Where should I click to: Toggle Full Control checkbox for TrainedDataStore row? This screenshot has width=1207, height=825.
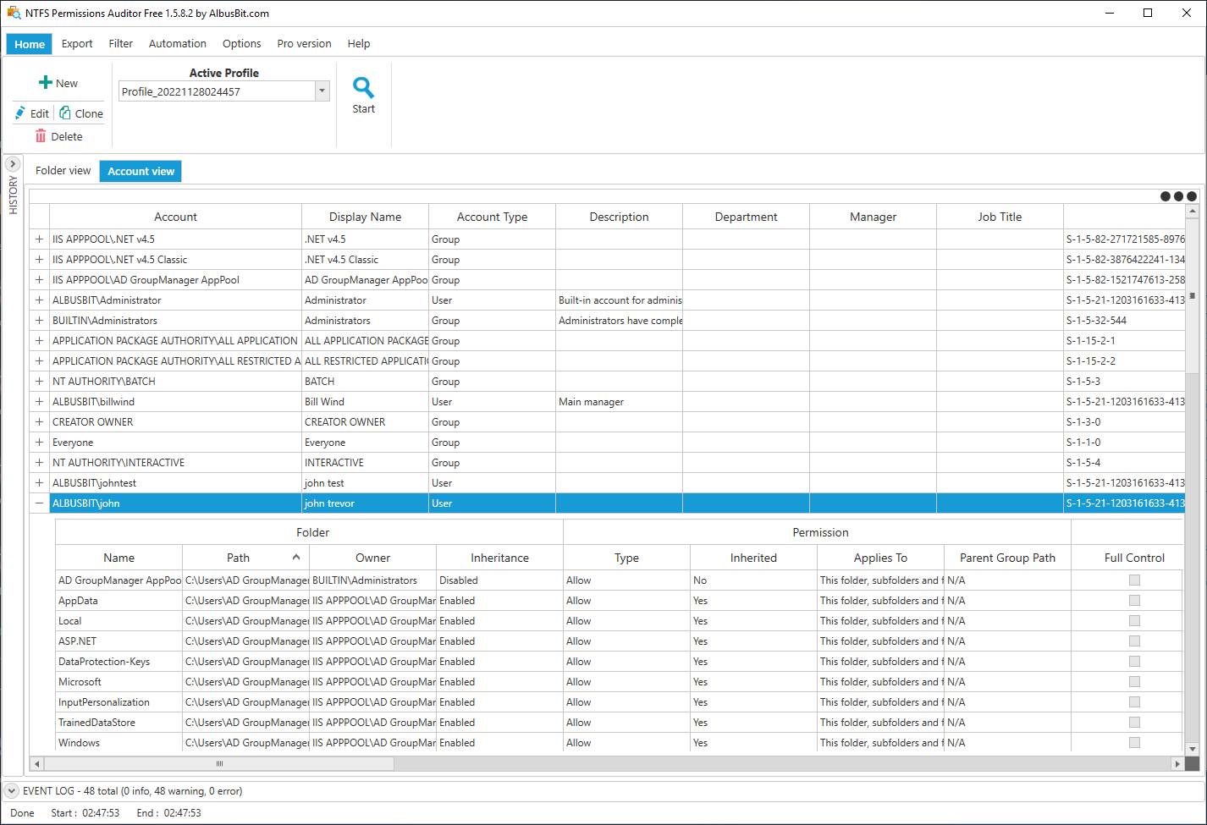pyautogui.click(x=1134, y=723)
